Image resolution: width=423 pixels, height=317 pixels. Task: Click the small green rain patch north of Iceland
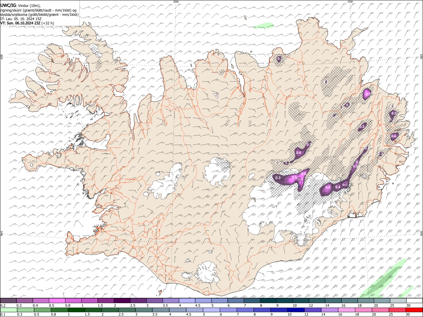264,25
